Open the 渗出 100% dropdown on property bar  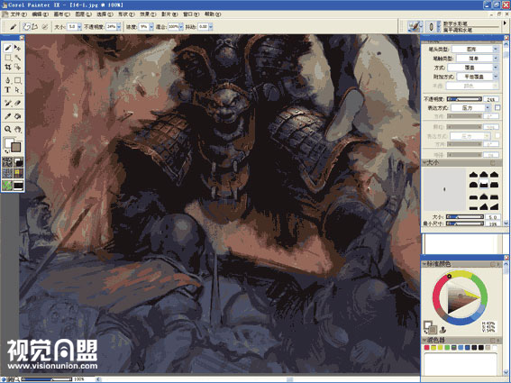pyautogui.click(x=181, y=27)
